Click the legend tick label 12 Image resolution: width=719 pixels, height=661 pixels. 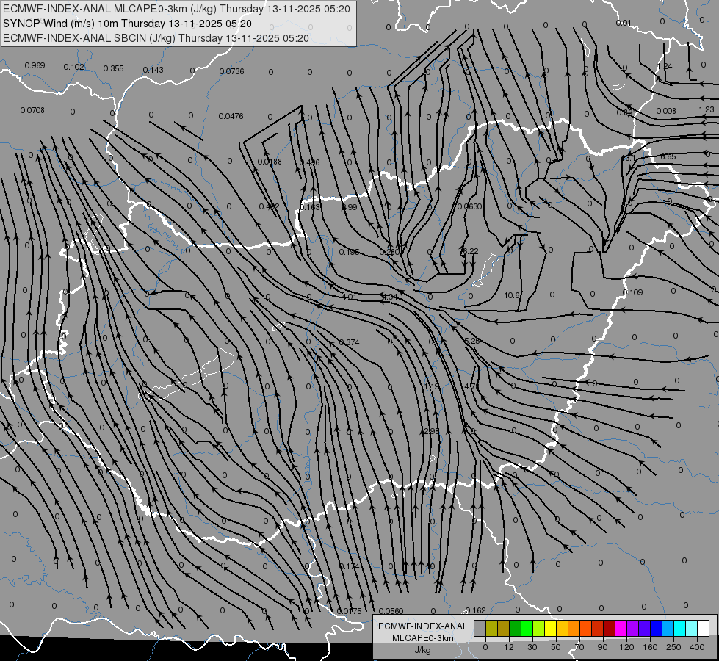(x=508, y=647)
